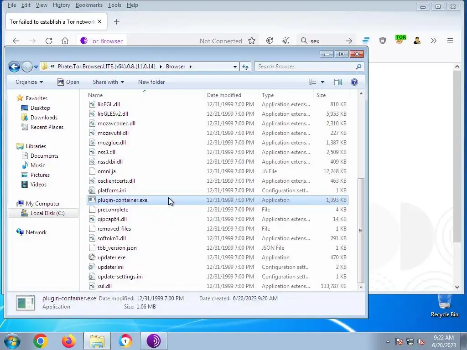Open the Help menu
The image size is (467, 350).
[x=132, y=5]
